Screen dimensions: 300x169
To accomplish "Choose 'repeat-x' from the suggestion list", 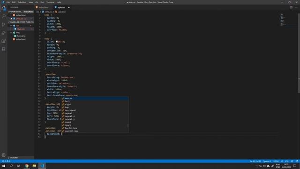I will 95,116.
